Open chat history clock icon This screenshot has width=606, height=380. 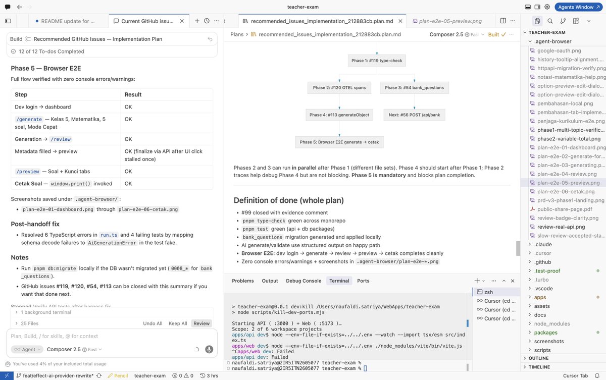tap(207, 21)
